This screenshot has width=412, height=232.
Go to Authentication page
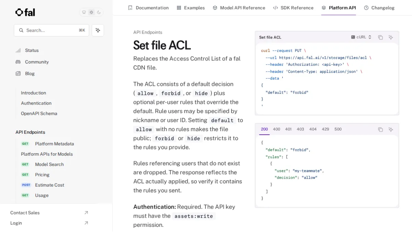click(36, 103)
